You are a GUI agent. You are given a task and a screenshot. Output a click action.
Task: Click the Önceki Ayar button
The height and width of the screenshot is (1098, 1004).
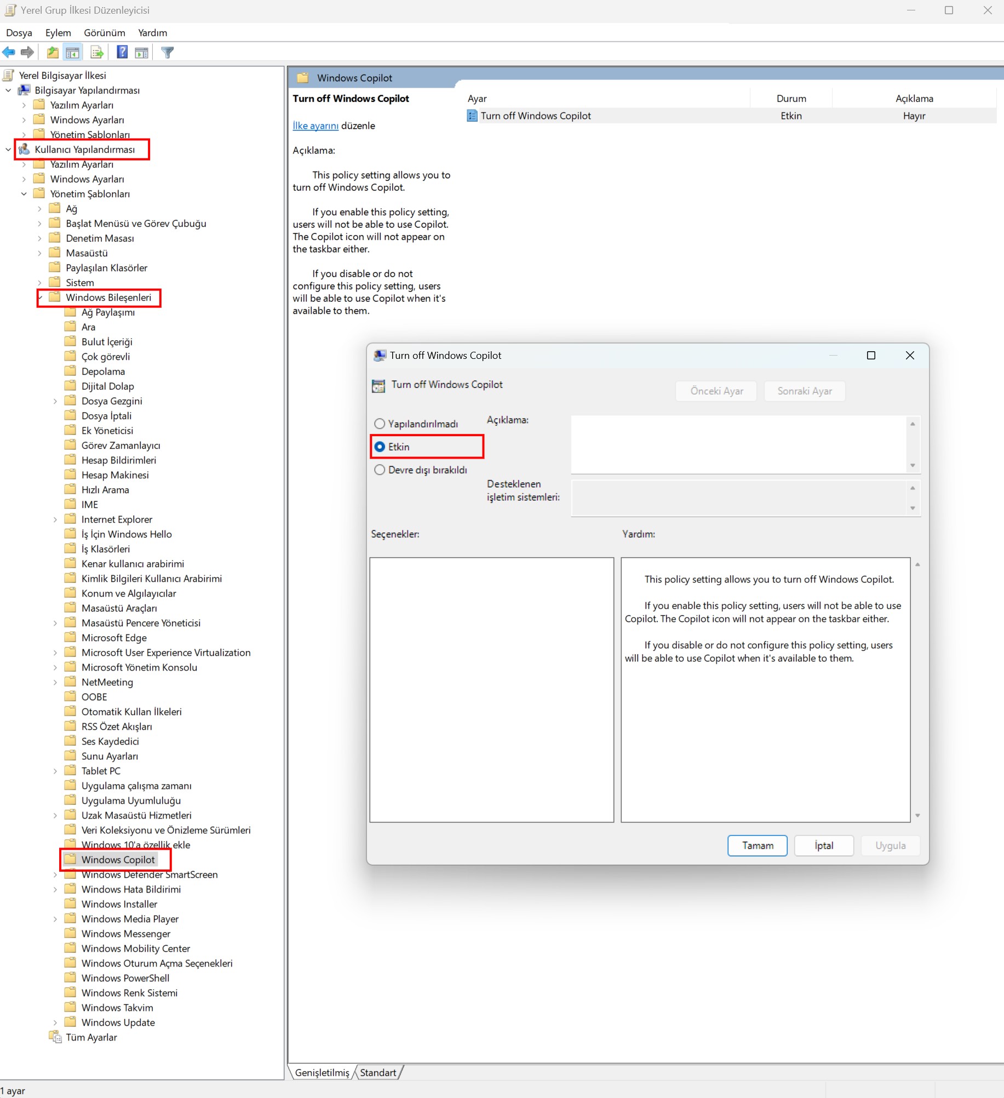[x=716, y=391]
